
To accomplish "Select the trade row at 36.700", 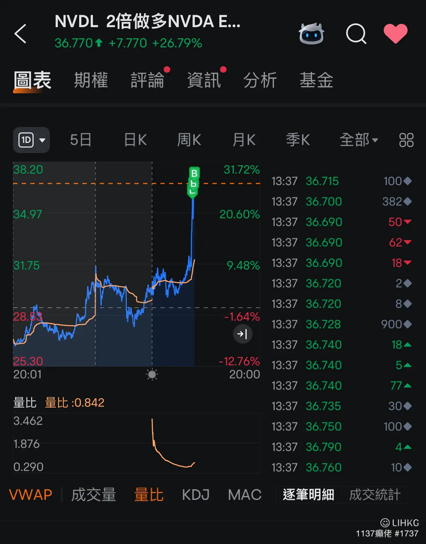I will tap(342, 201).
